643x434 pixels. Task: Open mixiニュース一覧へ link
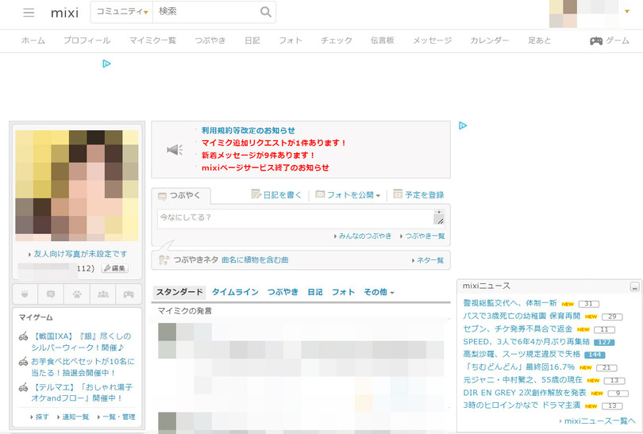[x=599, y=421]
